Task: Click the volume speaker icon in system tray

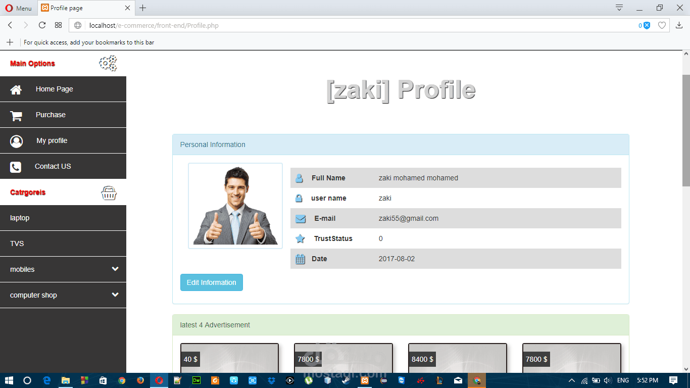Action: pos(607,380)
